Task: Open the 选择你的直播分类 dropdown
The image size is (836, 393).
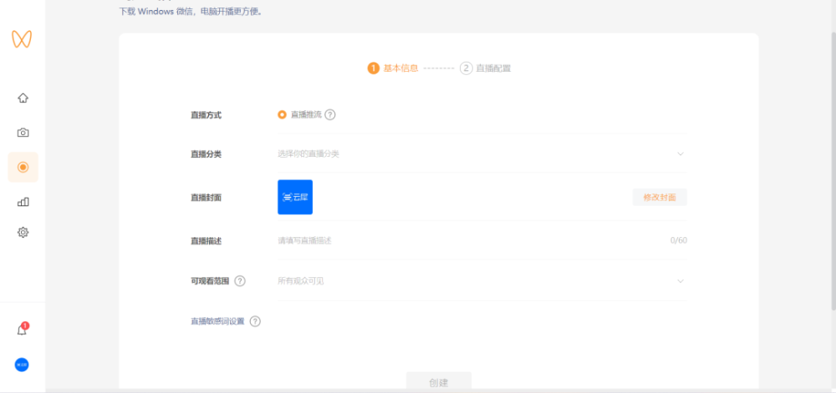Action: click(482, 154)
